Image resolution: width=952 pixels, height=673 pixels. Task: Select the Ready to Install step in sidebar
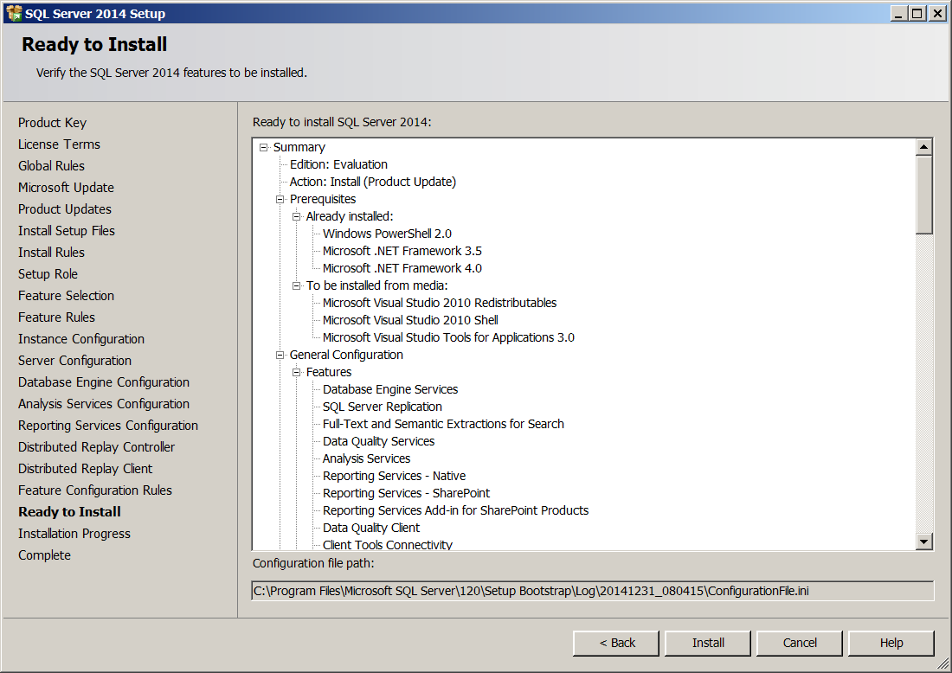point(69,512)
